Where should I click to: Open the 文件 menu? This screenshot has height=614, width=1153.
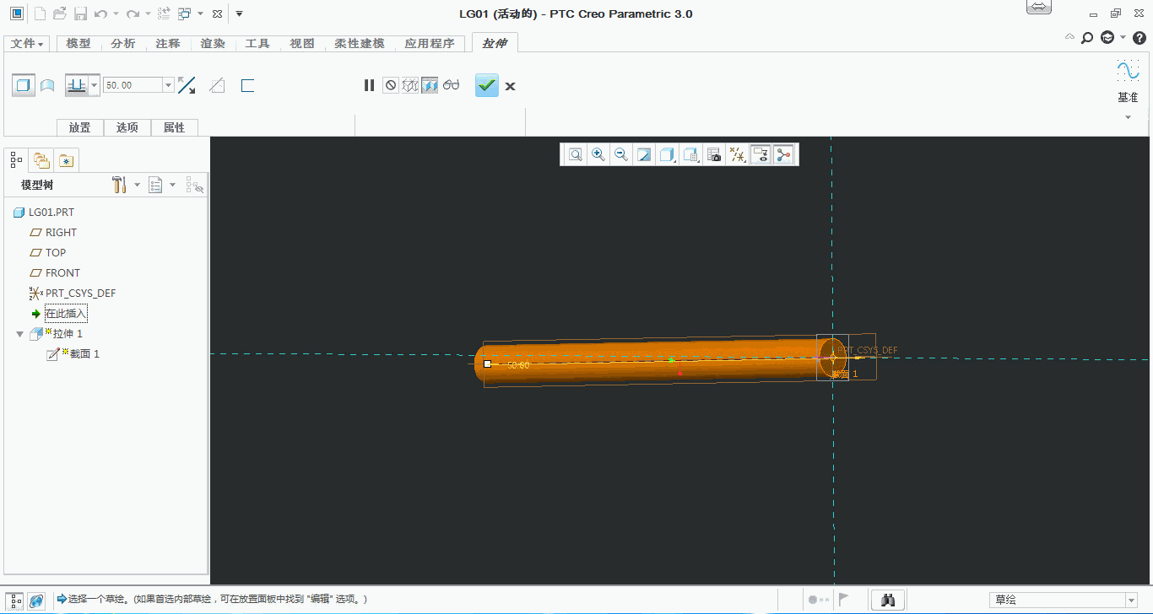[27, 44]
